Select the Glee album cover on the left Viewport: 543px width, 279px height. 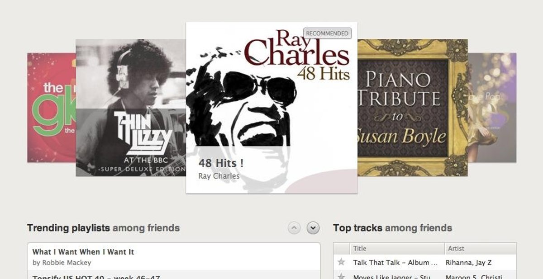pyautogui.click(x=51, y=108)
